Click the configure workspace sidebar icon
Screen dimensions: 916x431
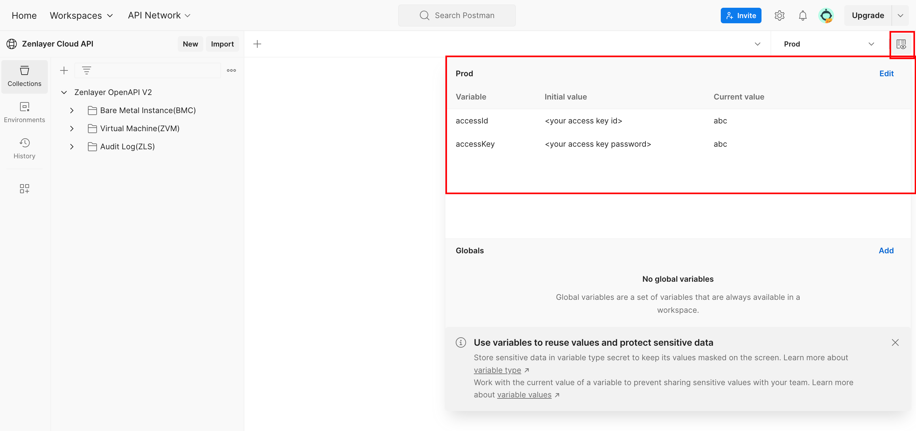25,188
